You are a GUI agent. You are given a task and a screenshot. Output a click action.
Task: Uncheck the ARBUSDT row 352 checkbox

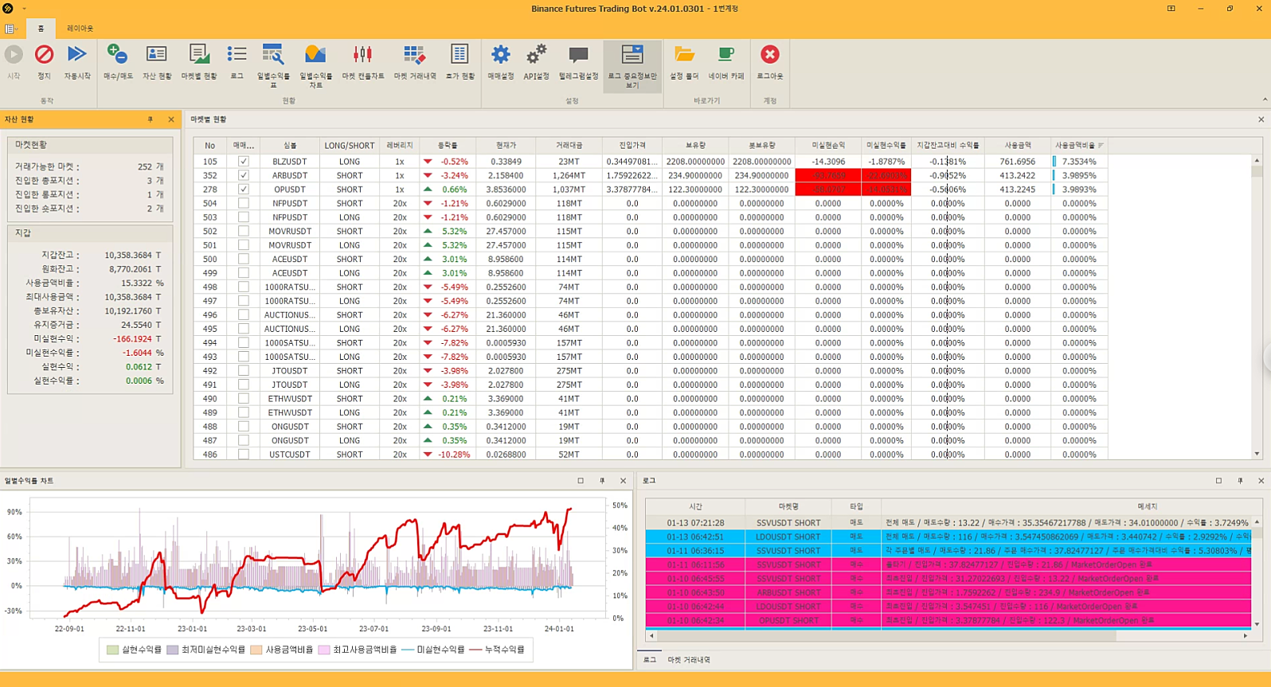tap(243, 175)
